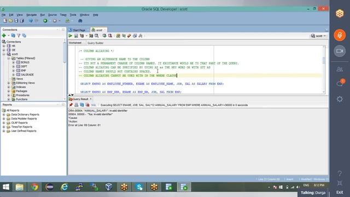
Task: Open the Tools menu
Action: pos(73,15)
